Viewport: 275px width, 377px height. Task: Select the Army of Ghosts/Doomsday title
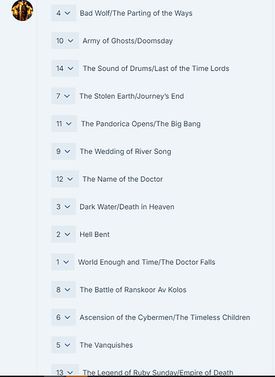click(x=128, y=41)
